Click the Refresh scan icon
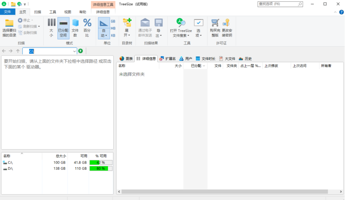This screenshot has height=200, width=345. tap(20, 26)
